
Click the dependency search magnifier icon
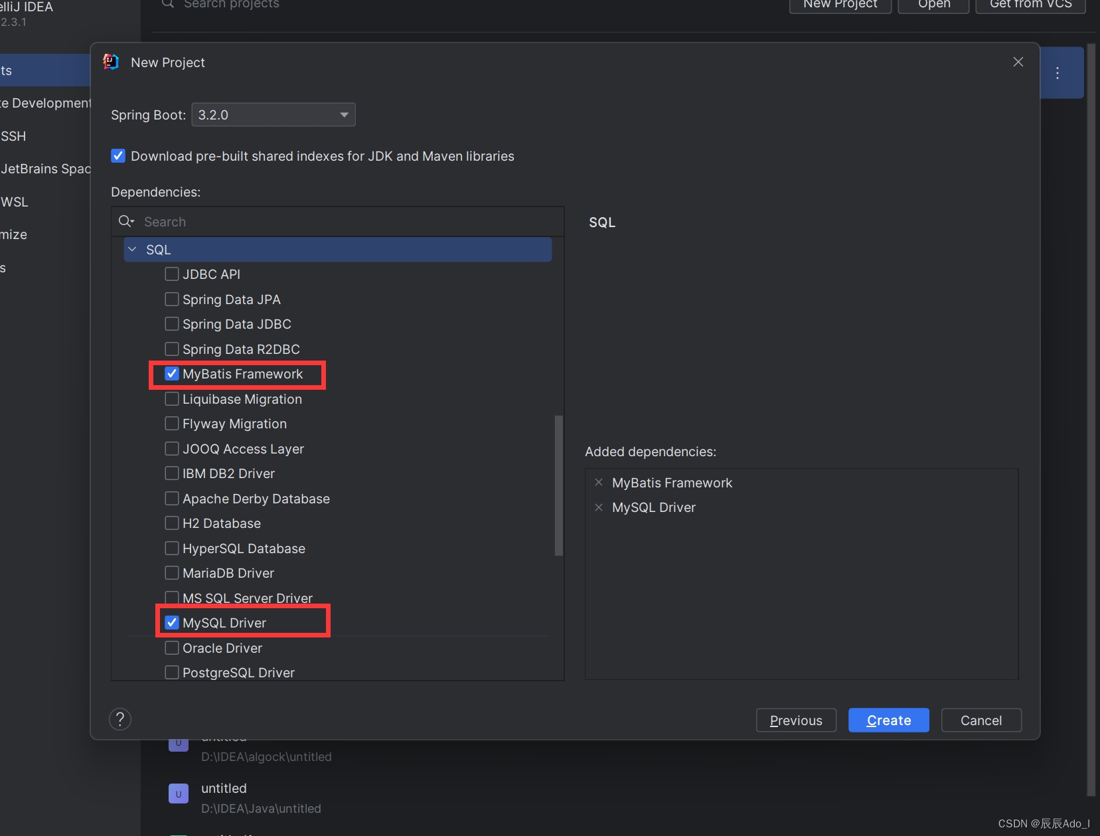(x=125, y=221)
